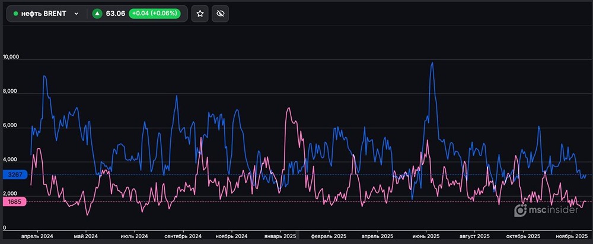Add нефть BRENT to favorites with star

(200, 14)
